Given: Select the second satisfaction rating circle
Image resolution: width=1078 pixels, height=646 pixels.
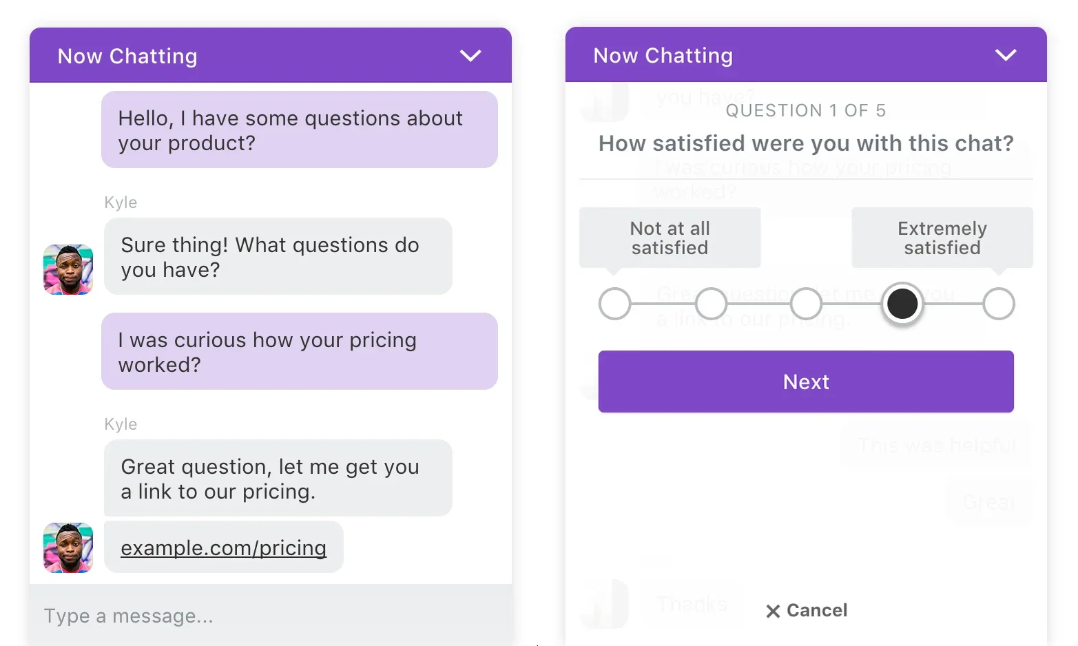Looking at the screenshot, I should pyautogui.click(x=711, y=304).
